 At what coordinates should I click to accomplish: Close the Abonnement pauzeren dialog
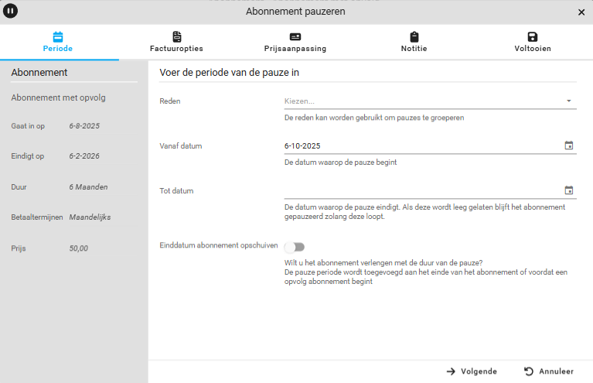pyautogui.click(x=581, y=12)
